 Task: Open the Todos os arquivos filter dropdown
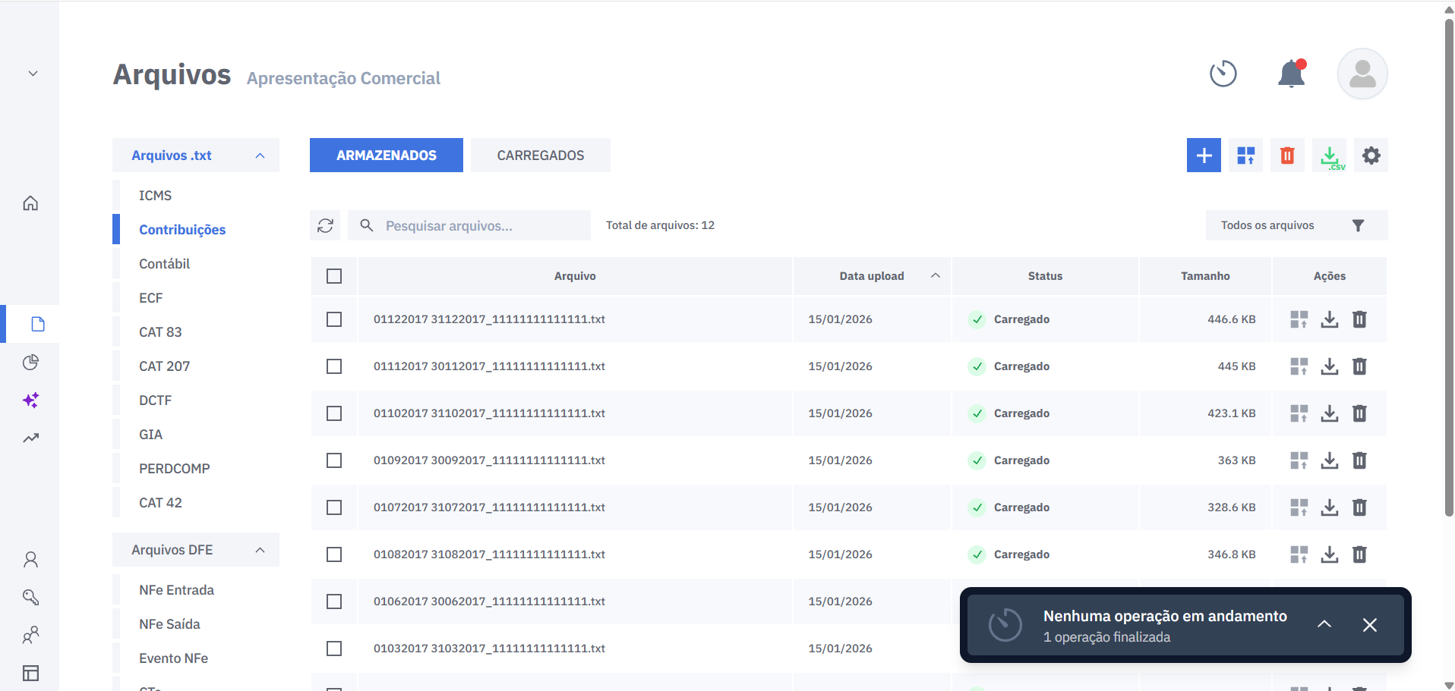click(1296, 225)
